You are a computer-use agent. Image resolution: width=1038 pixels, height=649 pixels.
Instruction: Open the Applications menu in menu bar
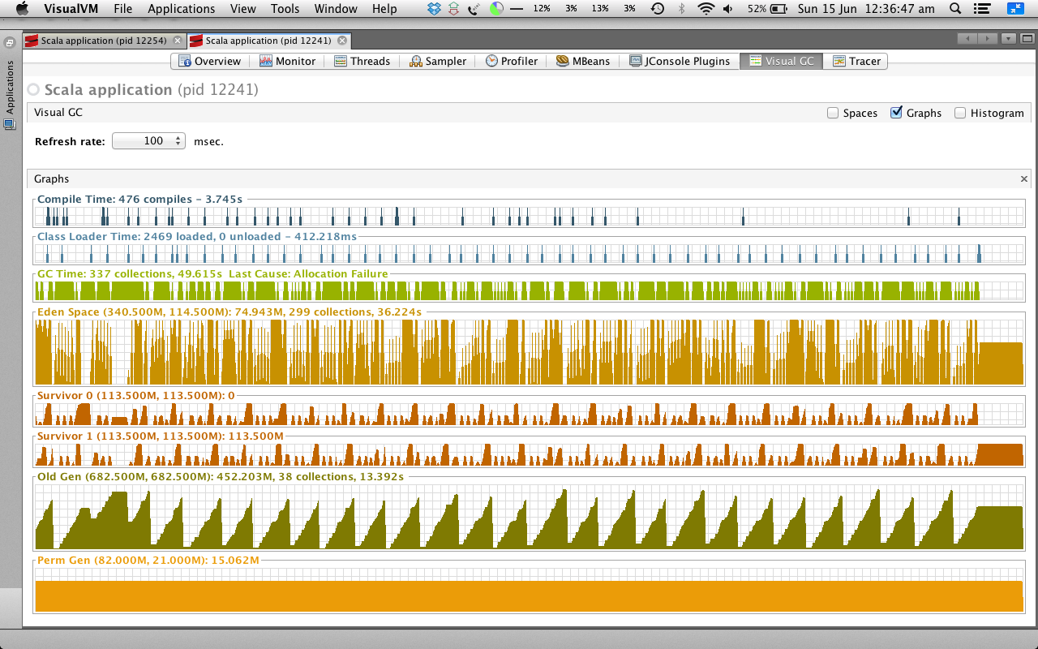(182, 9)
